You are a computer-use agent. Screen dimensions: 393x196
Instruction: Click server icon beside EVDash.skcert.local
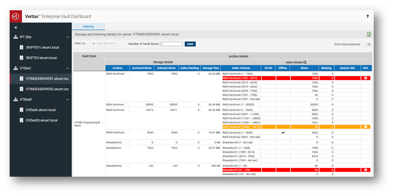click(x=22, y=110)
